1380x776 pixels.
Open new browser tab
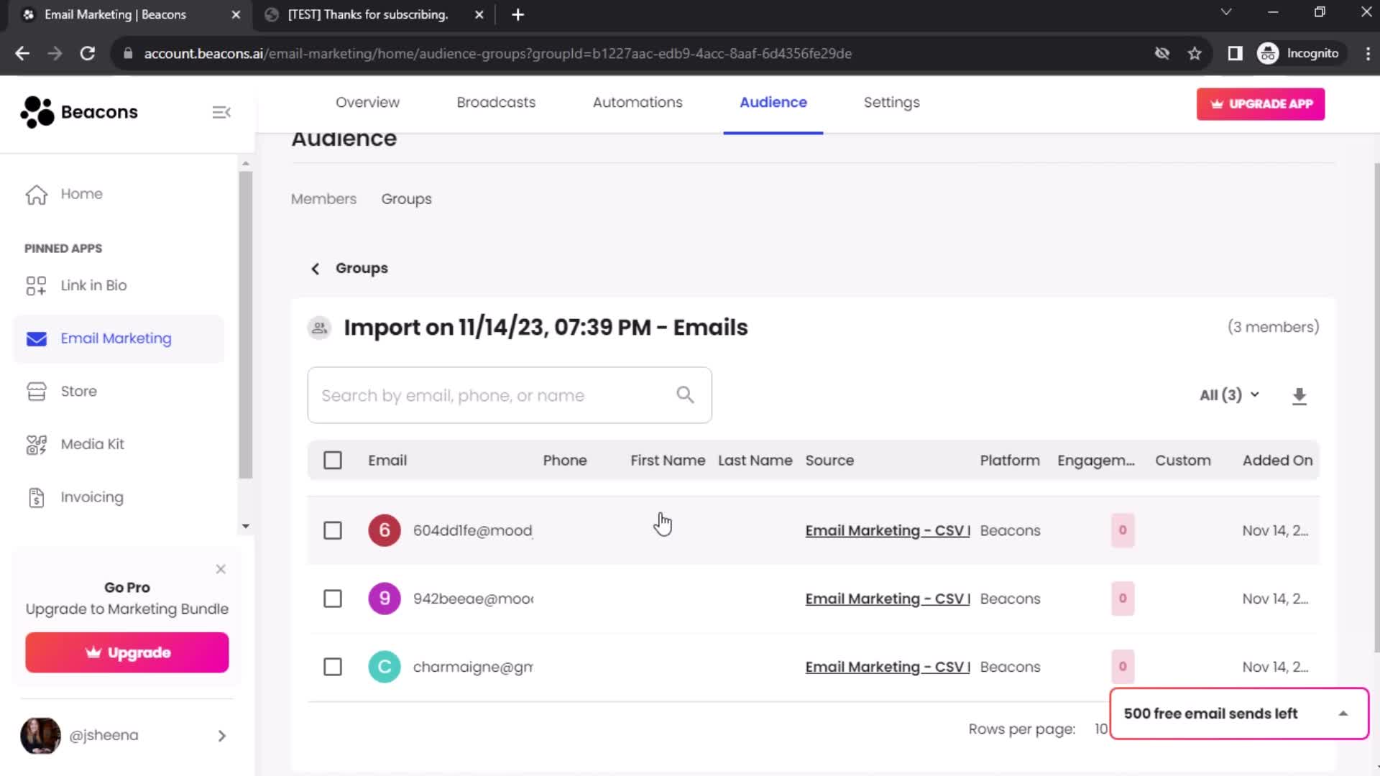click(517, 14)
